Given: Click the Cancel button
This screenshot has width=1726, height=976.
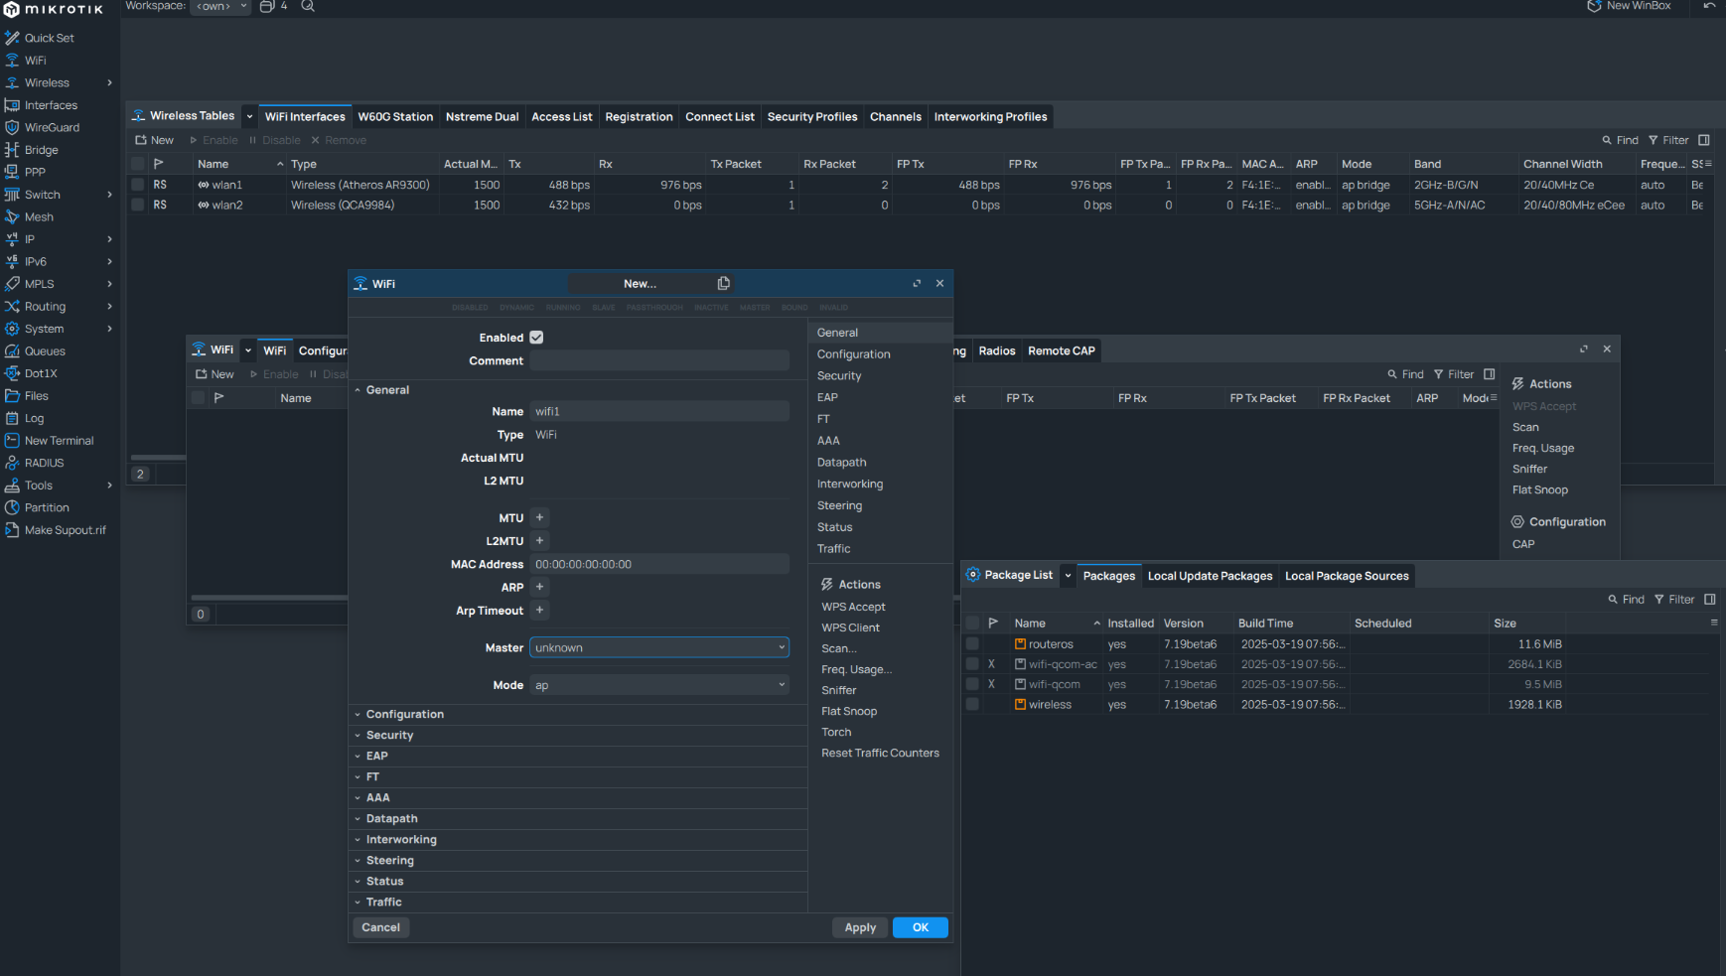Looking at the screenshot, I should coord(381,927).
